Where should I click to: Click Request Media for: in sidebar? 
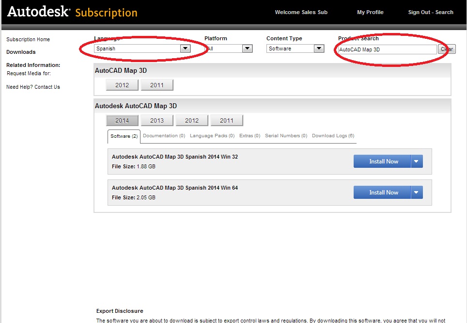29,73
